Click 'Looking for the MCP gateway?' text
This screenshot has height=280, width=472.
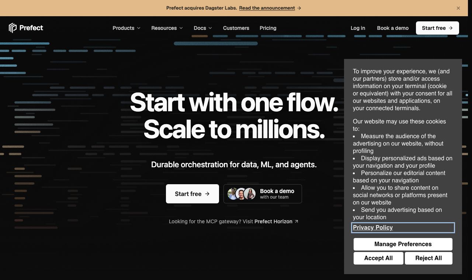pyautogui.click(x=205, y=221)
